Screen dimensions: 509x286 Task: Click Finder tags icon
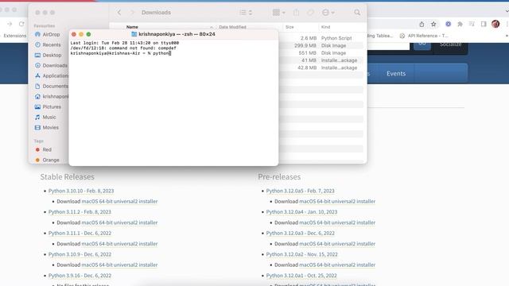(311, 13)
